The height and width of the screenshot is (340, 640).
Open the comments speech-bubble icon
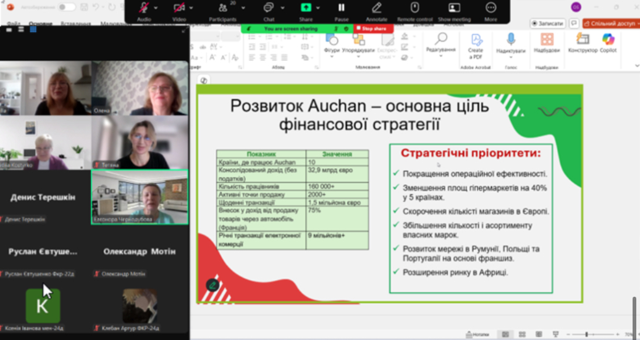[x=575, y=23]
